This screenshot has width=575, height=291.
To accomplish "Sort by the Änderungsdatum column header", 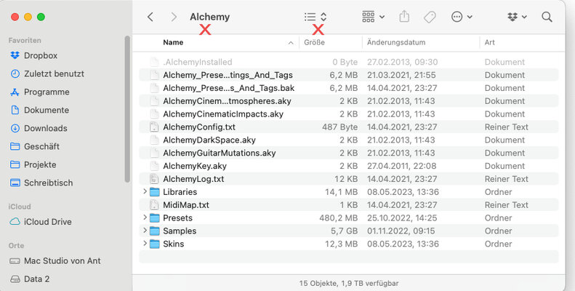I will click(396, 43).
